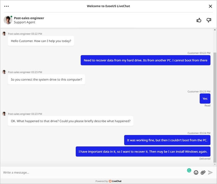This screenshot has width=217, height=184.
Task: Click the Write a message input field
Action: tap(93, 173)
